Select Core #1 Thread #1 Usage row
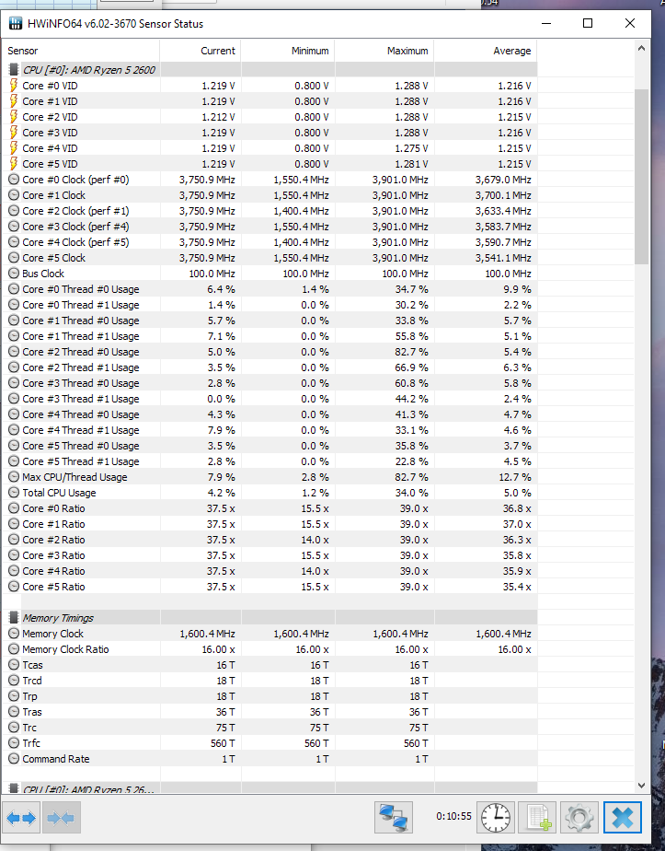665x851 pixels. coord(269,336)
